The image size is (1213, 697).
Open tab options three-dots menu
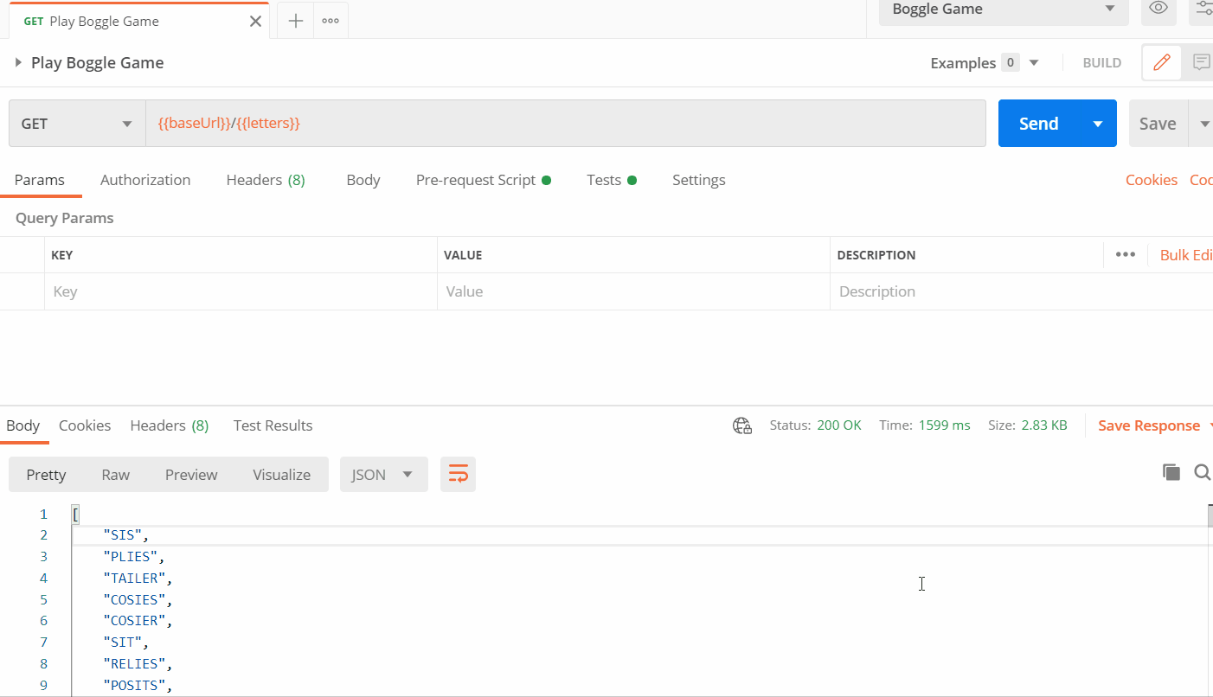pos(331,22)
